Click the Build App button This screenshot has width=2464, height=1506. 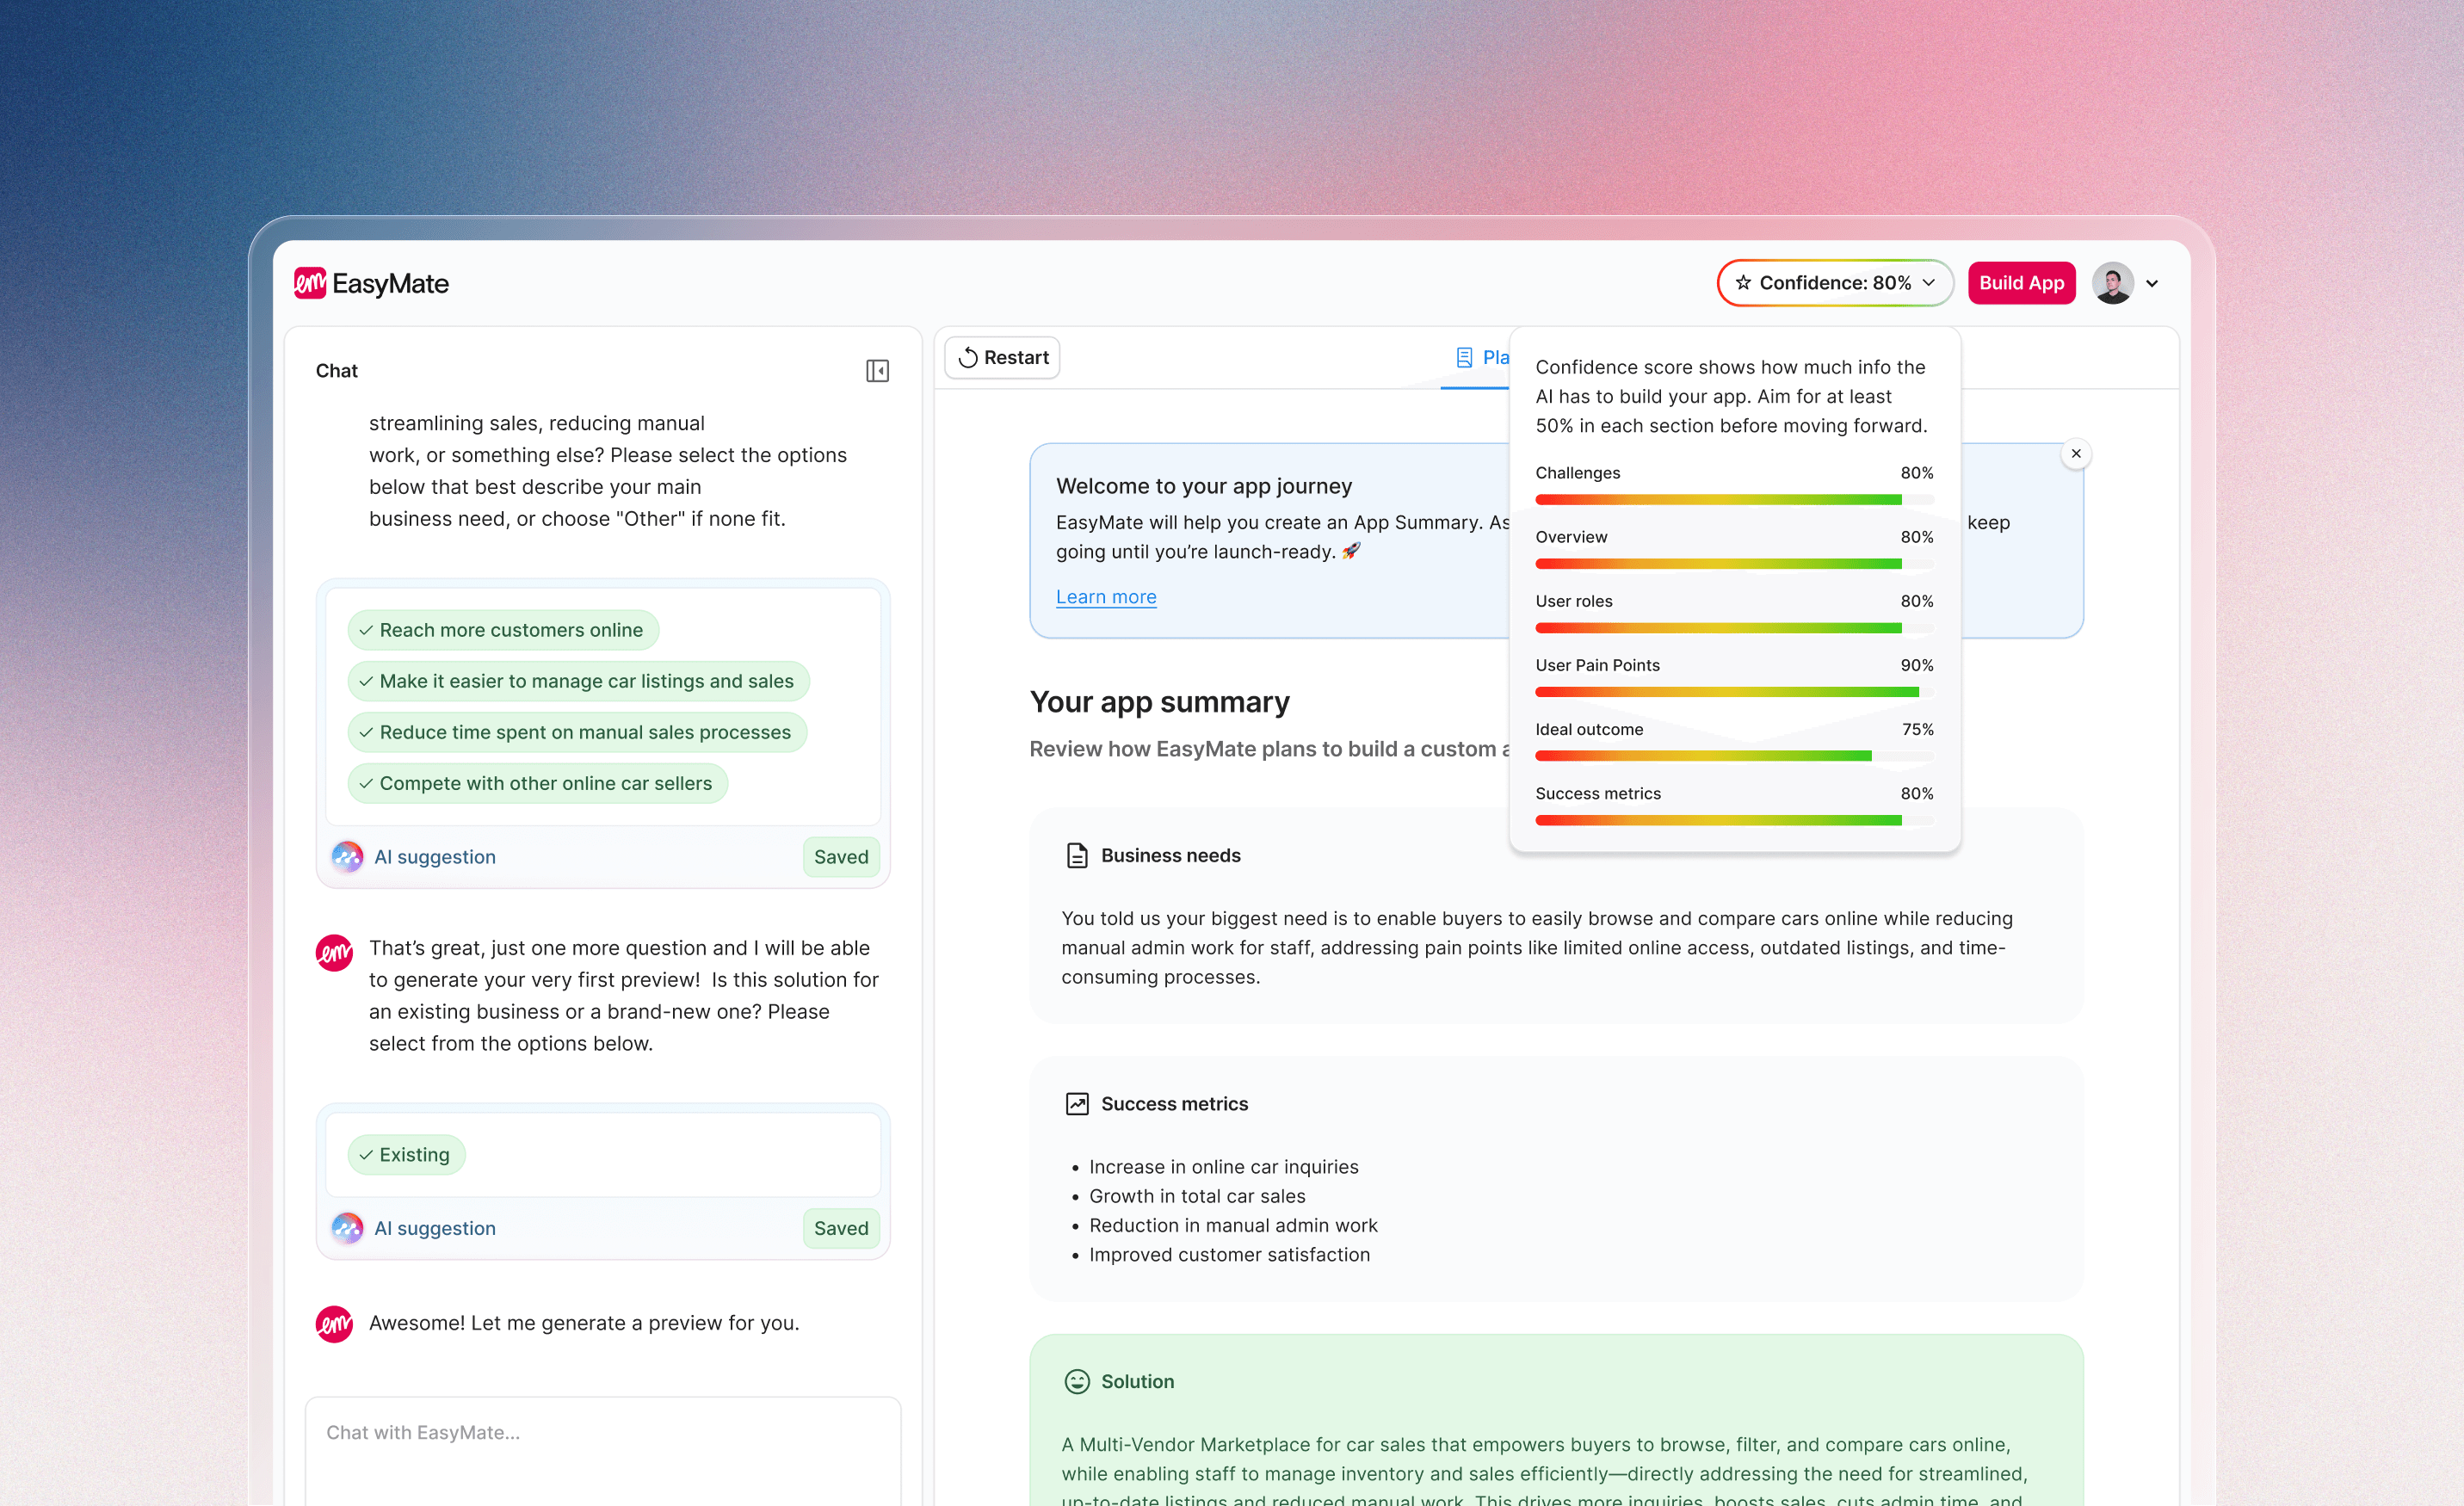click(2021, 283)
